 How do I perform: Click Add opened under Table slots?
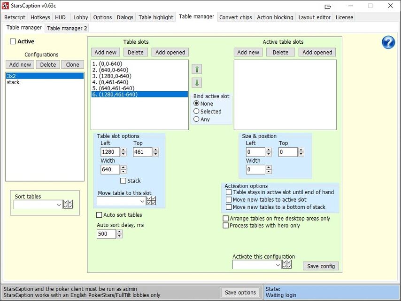coord(170,52)
